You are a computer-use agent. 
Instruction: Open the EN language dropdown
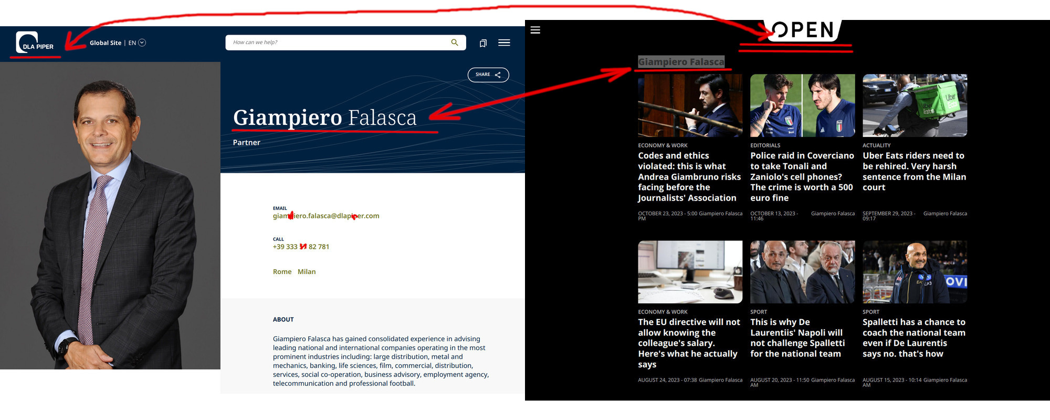(x=137, y=43)
